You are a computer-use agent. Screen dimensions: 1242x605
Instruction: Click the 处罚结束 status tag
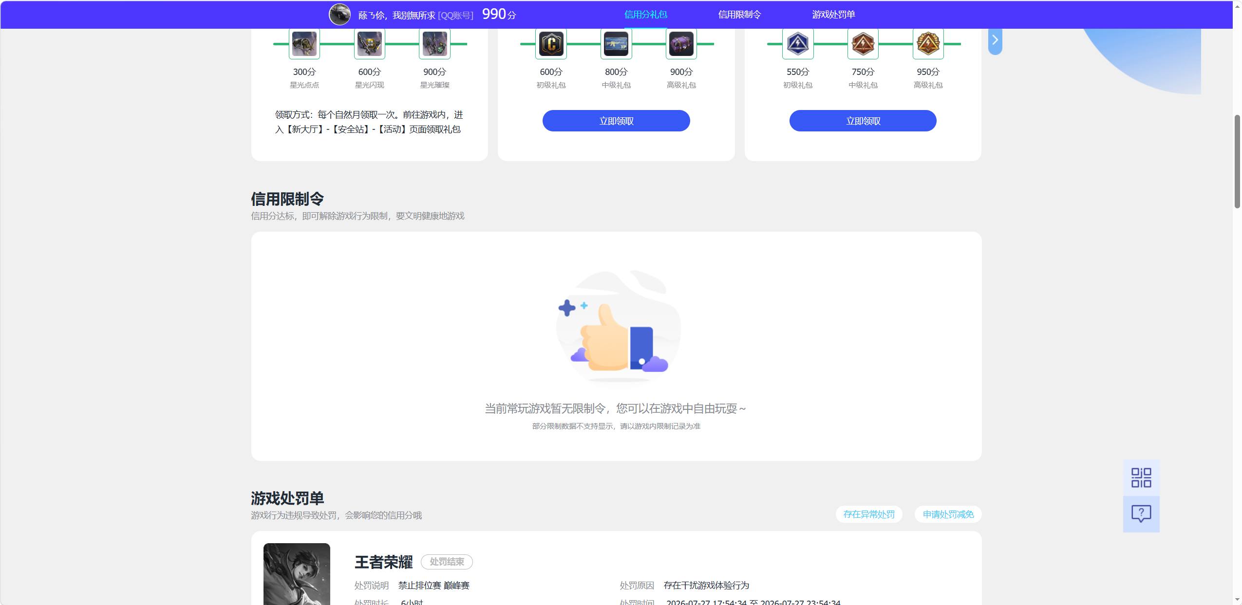tap(447, 562)
